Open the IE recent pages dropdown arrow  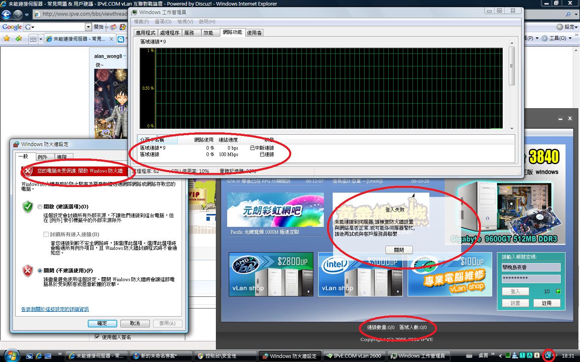[27, 15]
